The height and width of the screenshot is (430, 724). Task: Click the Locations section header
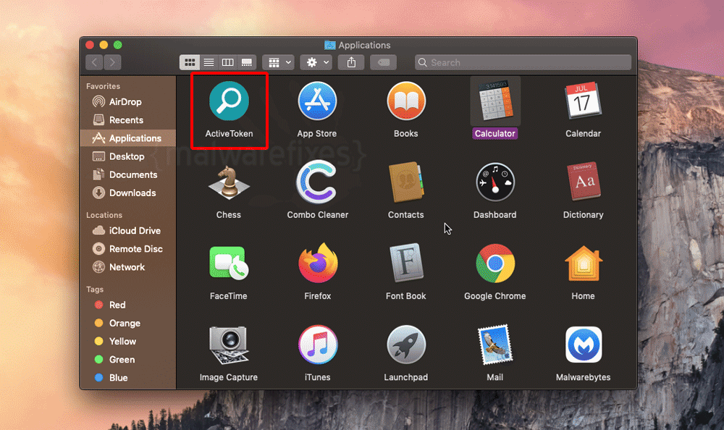click(x=104, y=215)
